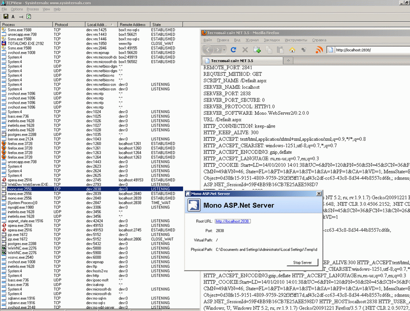410x311 pixels.
Task: Select the mysqld.exe:1980 row
Action: [92, 207]
